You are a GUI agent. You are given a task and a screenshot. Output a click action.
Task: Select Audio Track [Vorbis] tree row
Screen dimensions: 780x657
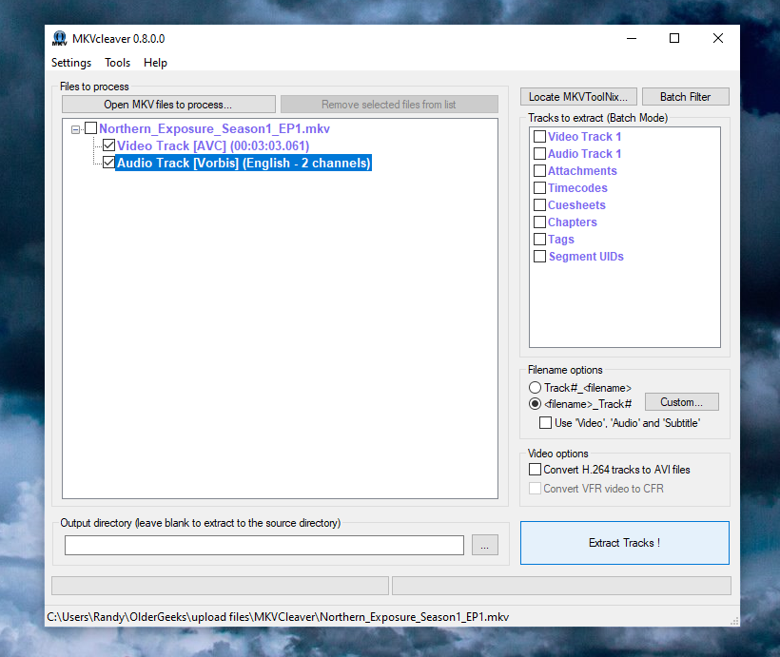click(x=244, y=163)
